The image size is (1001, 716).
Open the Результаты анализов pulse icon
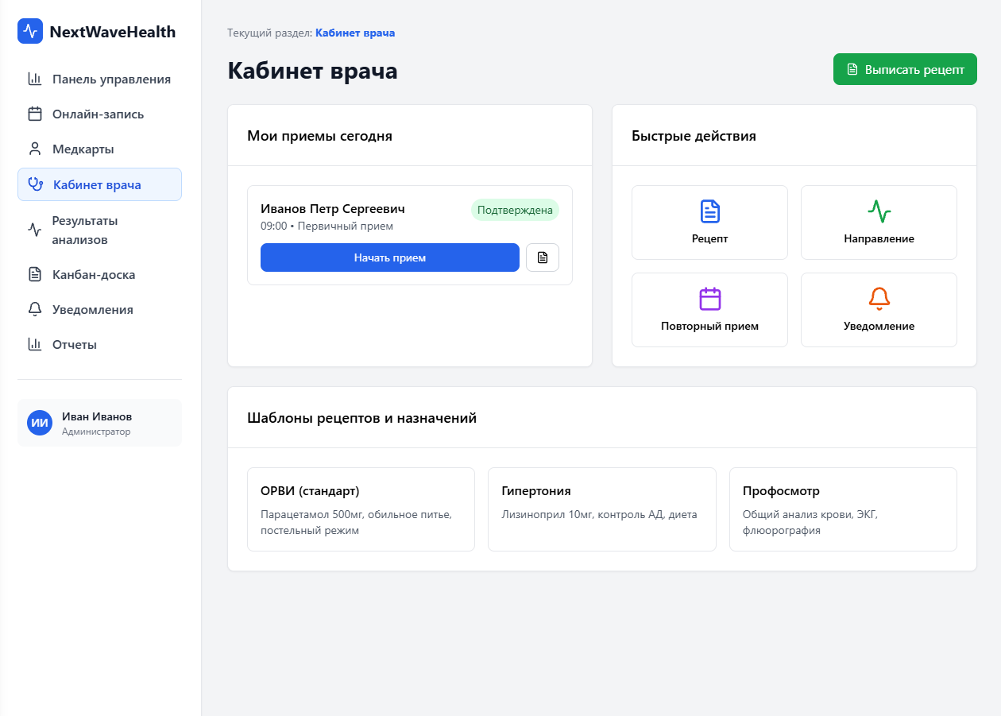point(34,229)
